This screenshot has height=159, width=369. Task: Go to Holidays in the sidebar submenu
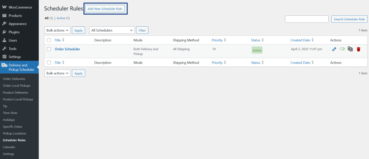tap(9, 120)
